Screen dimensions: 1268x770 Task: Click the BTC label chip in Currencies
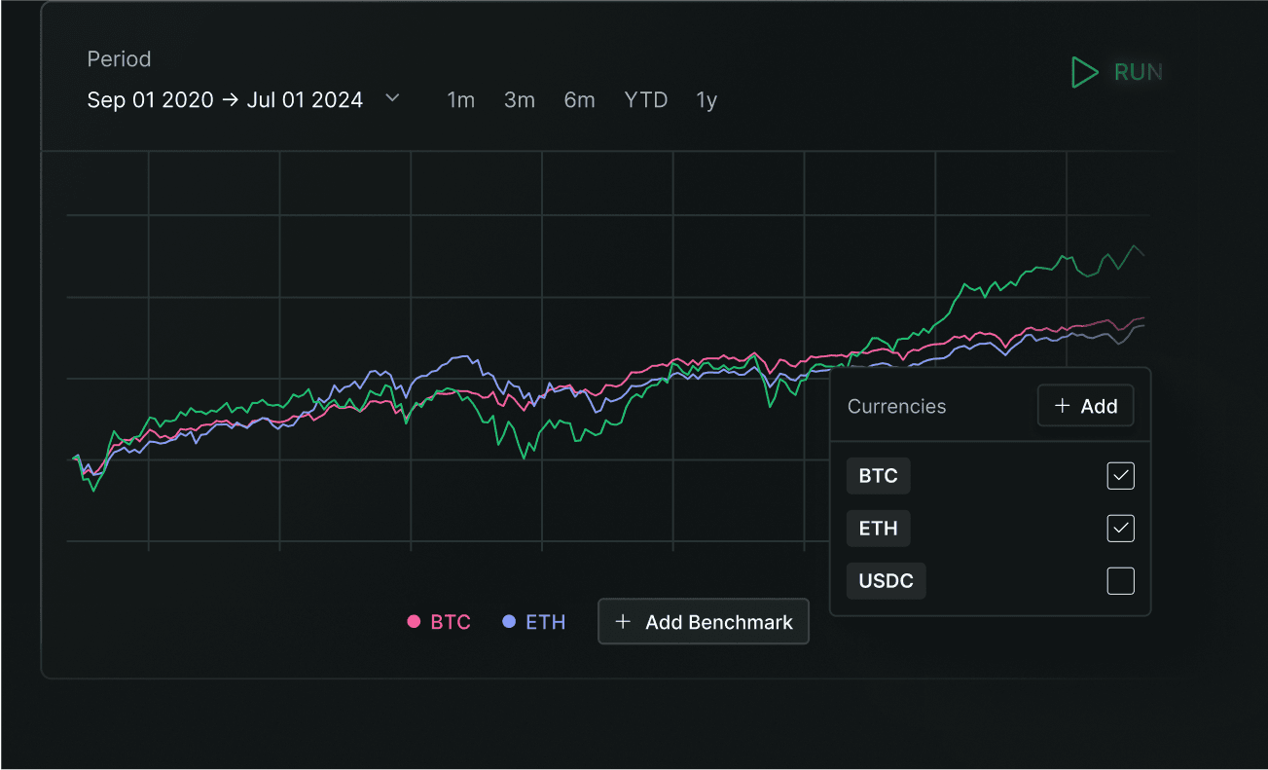(x=878, y=476)
